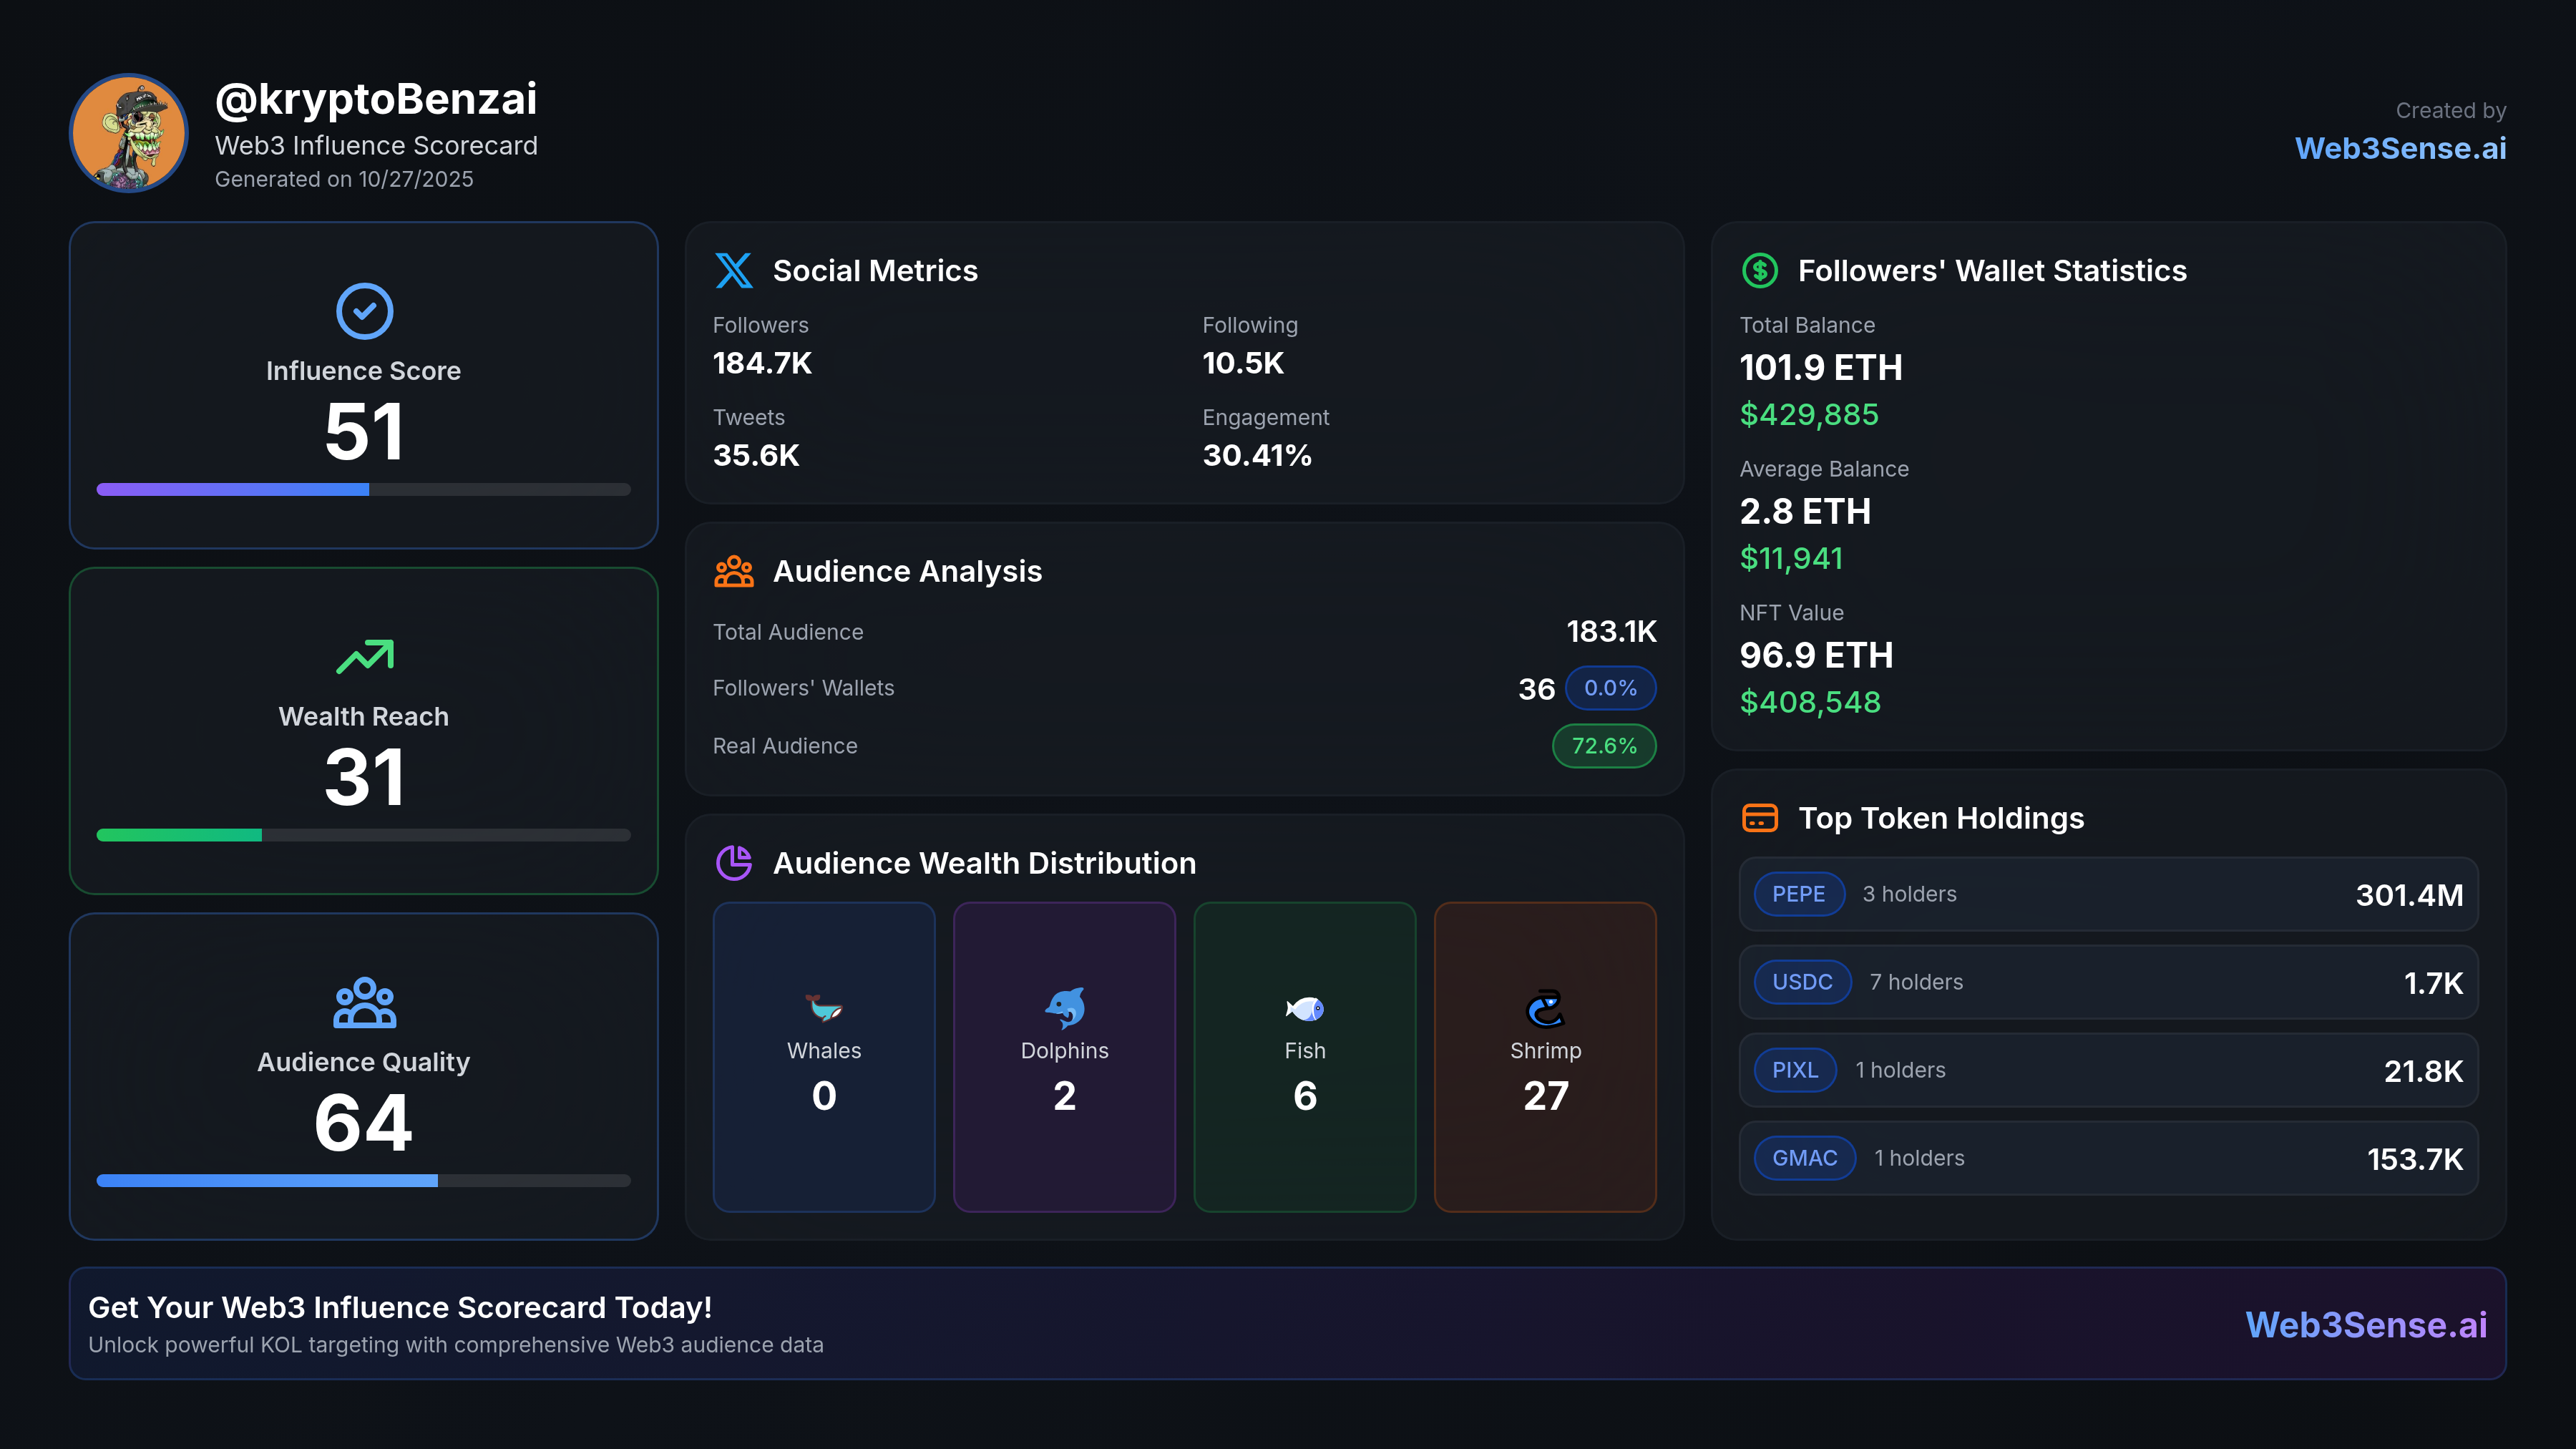Image resolution: width=2576 pixels, height=1449 pixels.
Task: Click the X (Twitter) Social Metrics icon
Action: (x=735, y=271)
